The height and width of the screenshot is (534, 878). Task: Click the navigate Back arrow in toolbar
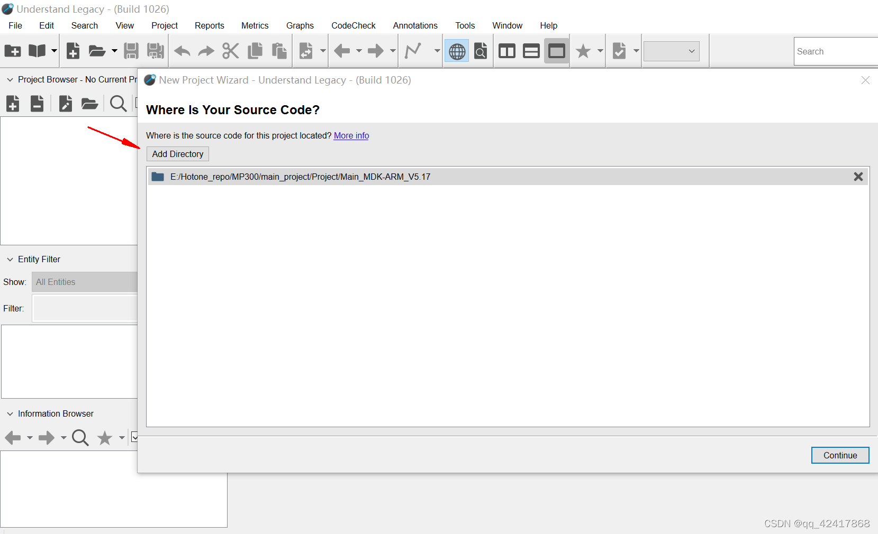pos(342,51)
